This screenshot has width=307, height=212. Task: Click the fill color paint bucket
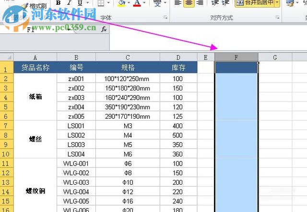pos(121,3)
